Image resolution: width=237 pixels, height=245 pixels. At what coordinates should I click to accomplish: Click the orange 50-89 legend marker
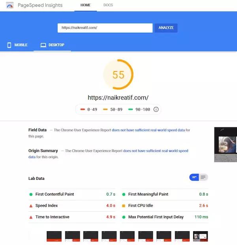pos(105,109)
